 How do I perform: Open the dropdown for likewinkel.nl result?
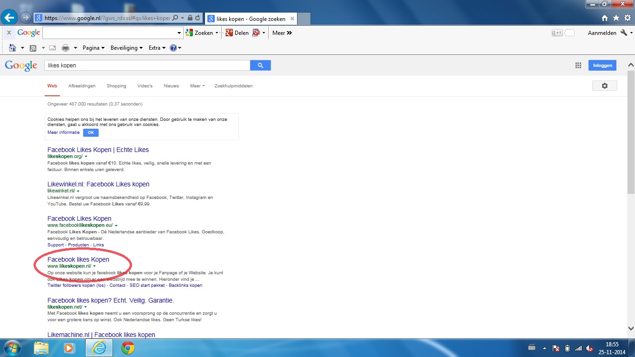point(78,191)
